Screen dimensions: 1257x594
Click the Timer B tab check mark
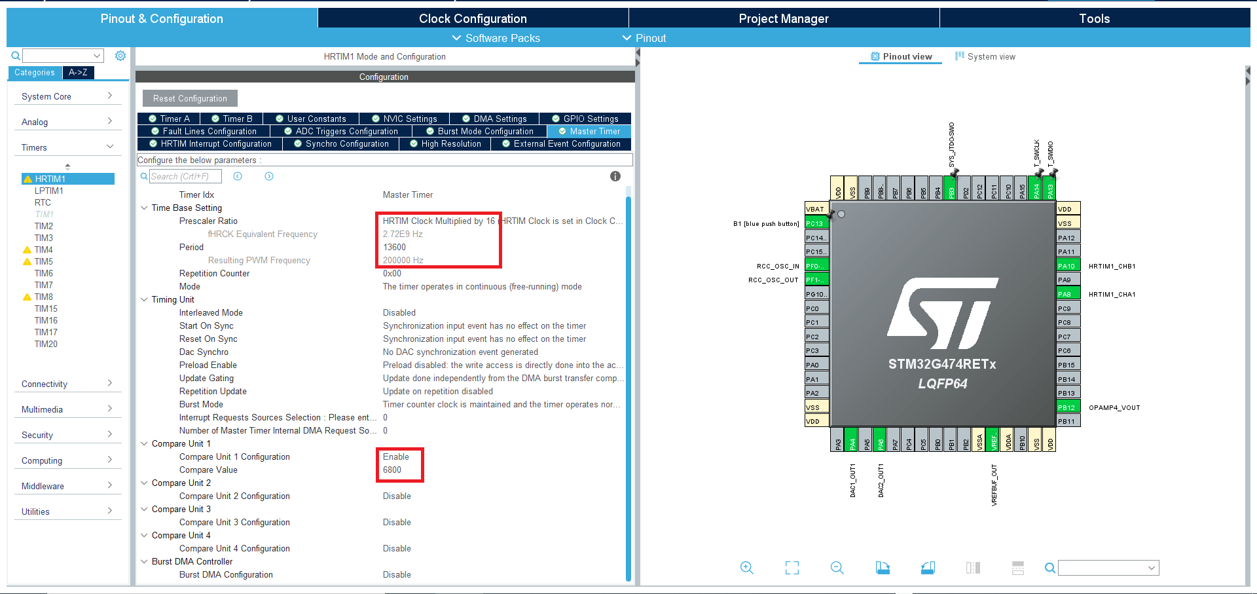coord(215,119)
